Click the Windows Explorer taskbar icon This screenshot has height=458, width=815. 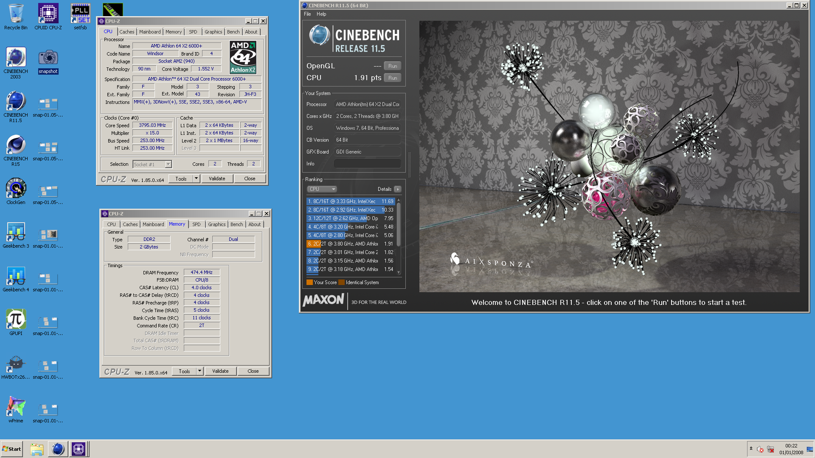click(37, 449)
